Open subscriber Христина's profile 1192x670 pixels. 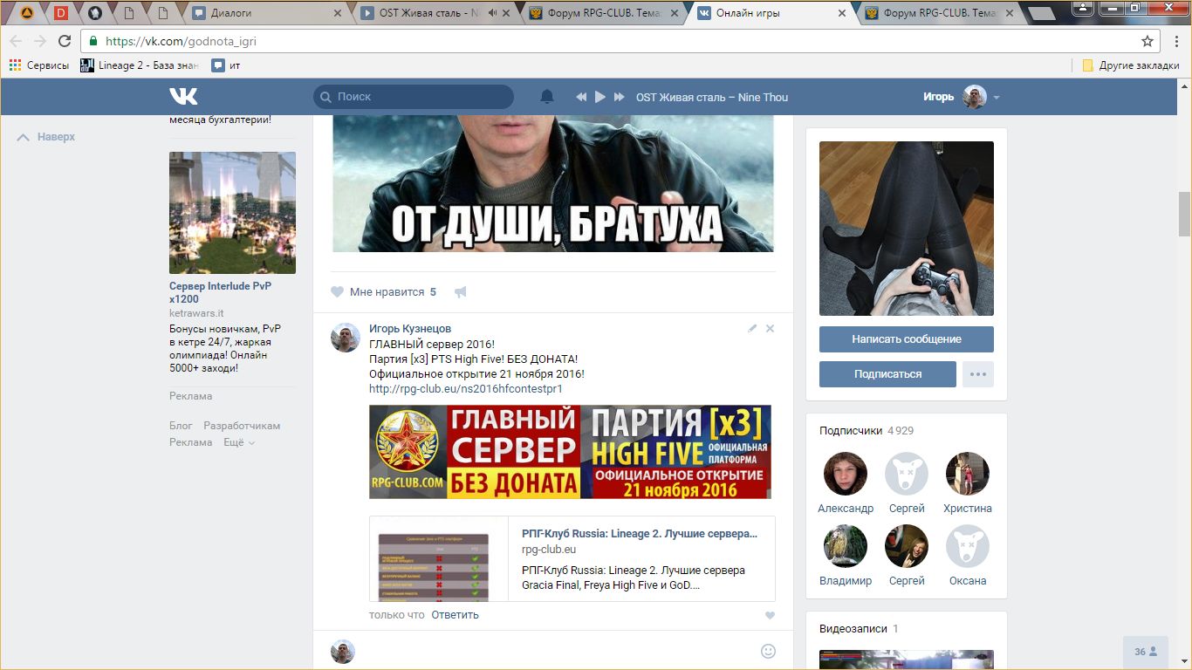point(968,474)
